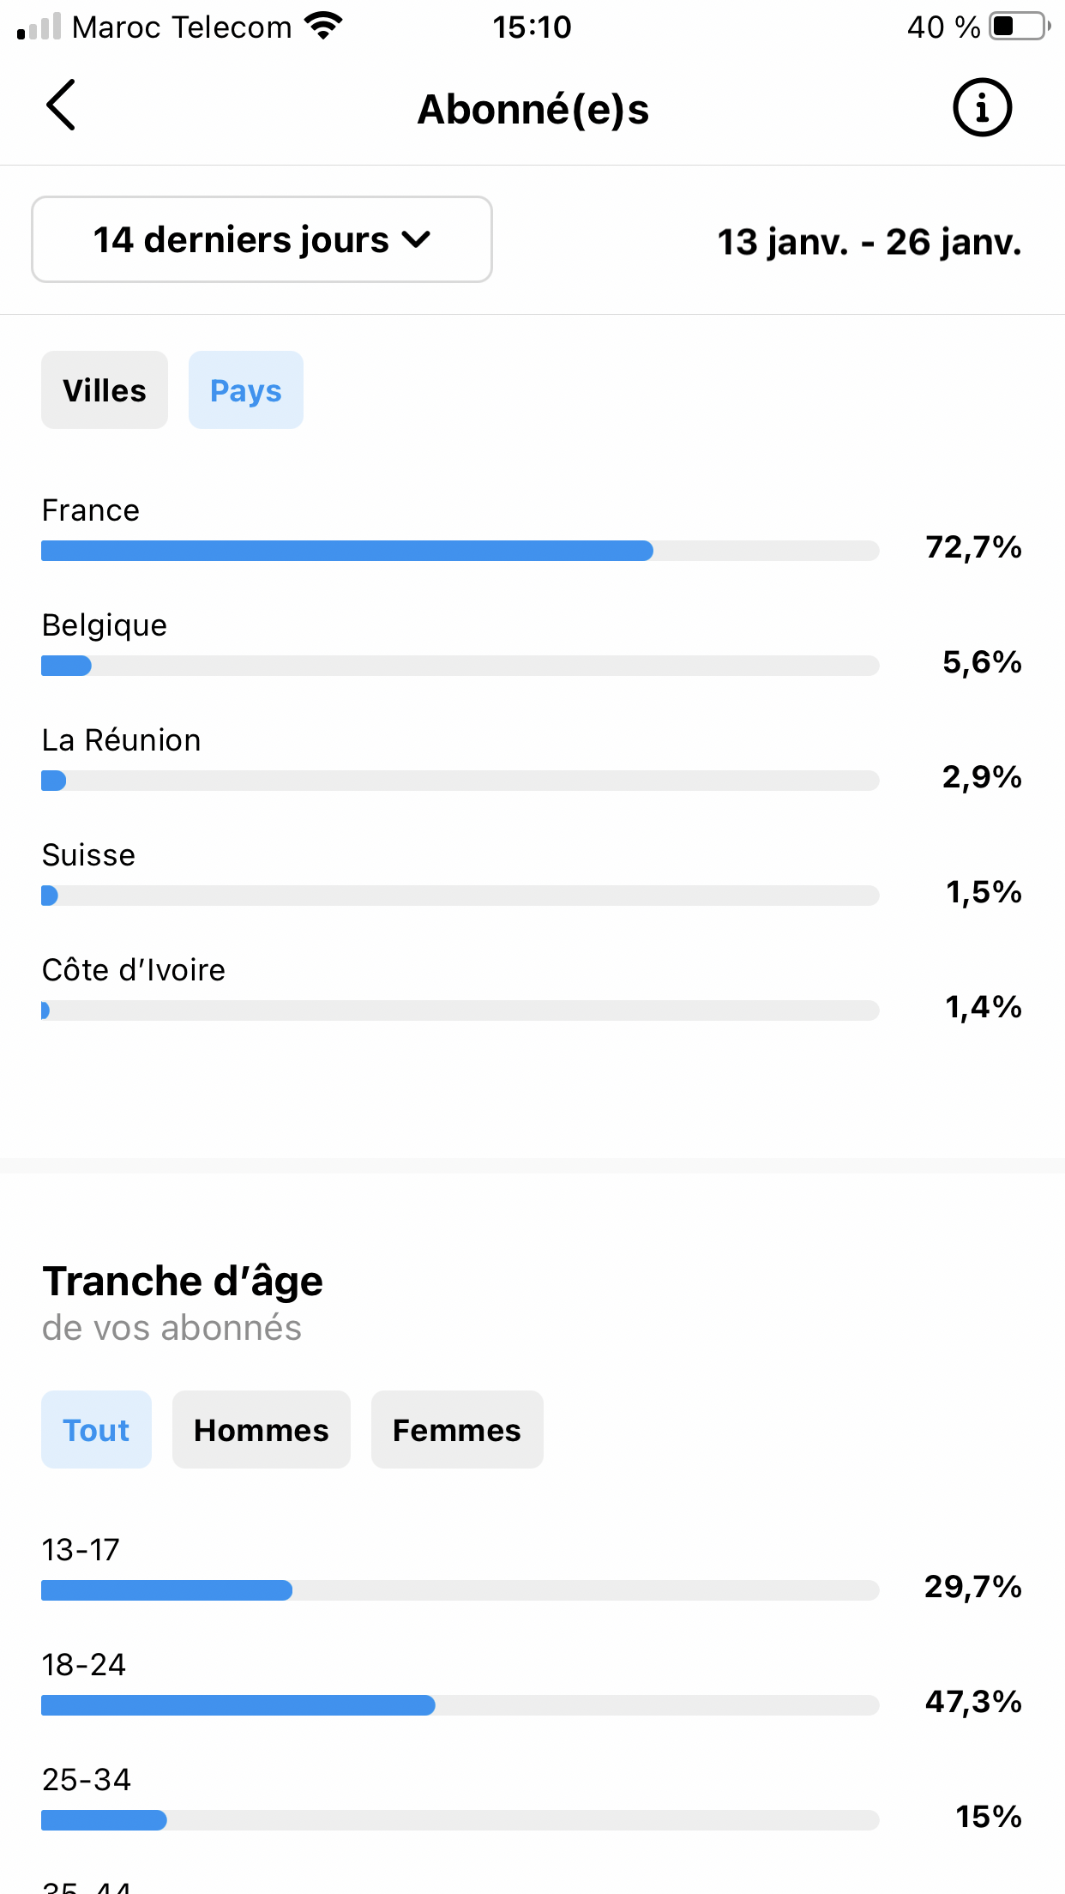
Task: Tap the France percentage bar
Action: point(460,551)
